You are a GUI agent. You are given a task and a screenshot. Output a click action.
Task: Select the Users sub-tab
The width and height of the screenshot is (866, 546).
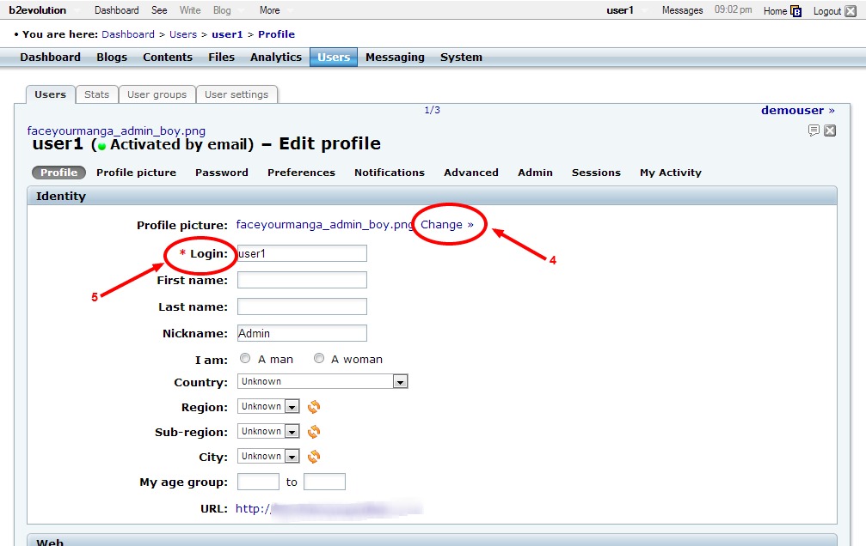(x=50, y=94)
